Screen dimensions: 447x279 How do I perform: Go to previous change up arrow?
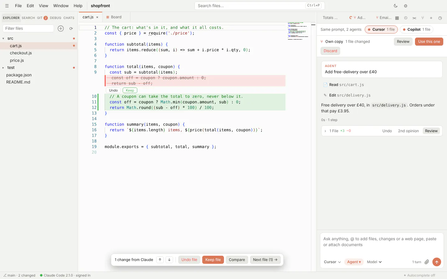tap(160, 260)
